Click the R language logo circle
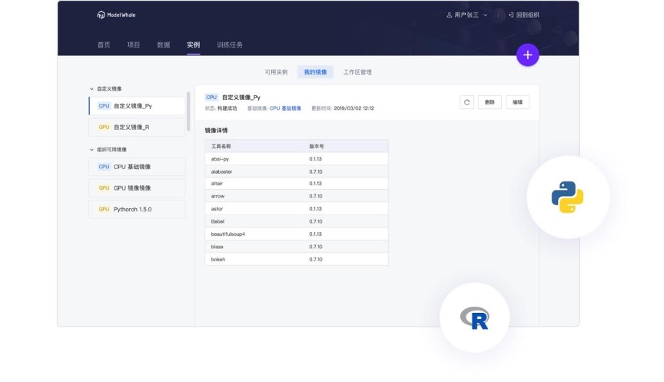The height and width of the screenshot is (382, 664). (x=474, y=317)
